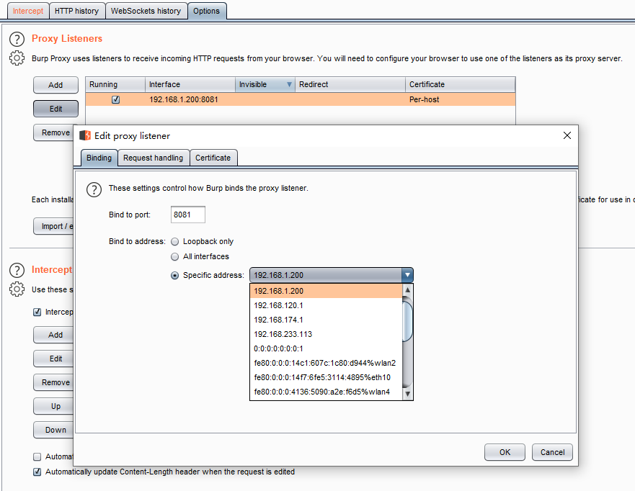
Task: Move rule Down in Intercept rules
Action: coord(54,430)
